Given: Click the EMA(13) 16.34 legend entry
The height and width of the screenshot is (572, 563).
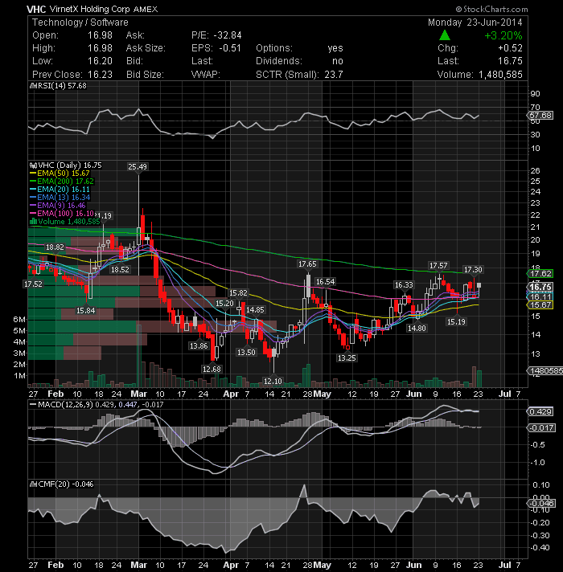Looking at the screenshot, I should pos(60,198).
